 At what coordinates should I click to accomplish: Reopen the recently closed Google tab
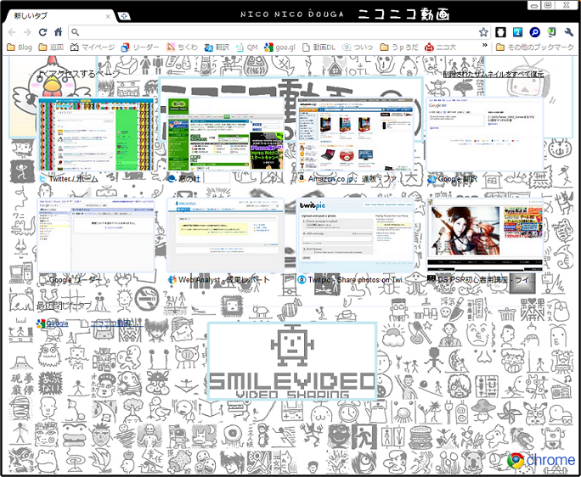(53, 323)
